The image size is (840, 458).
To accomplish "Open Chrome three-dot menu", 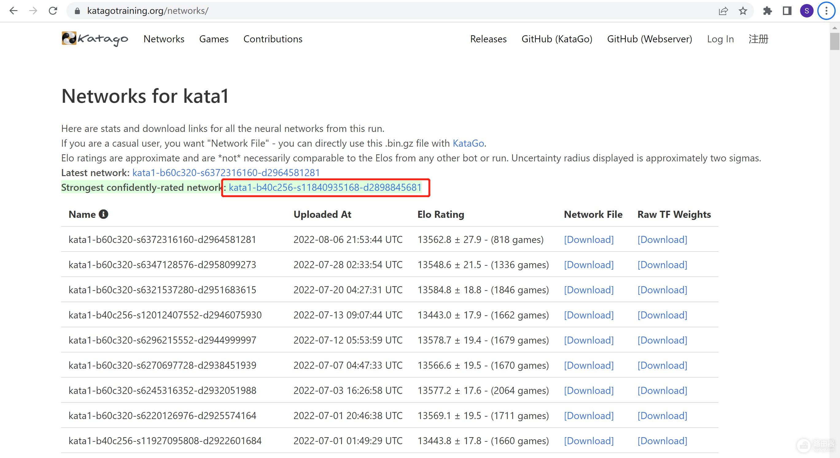I will pos(826,11).
